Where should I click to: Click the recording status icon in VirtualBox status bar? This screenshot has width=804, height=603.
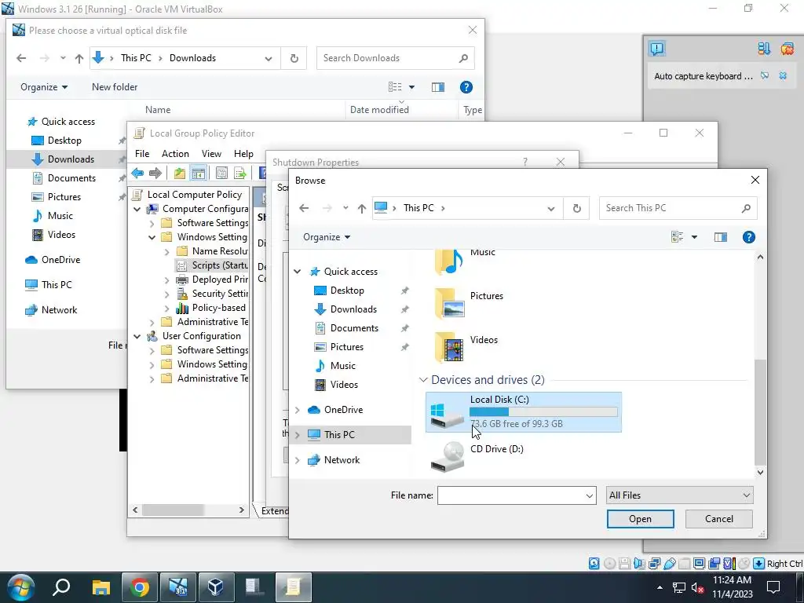click(714, 564)
